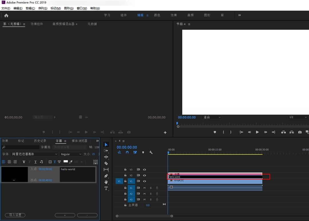Click the 导入设置 button
The width and height of the screenshot is (309, 221).
[15, 215]
